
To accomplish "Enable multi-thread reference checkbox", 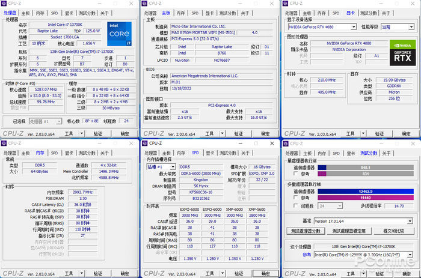I will pyautogui.click(x=296, y=198).
